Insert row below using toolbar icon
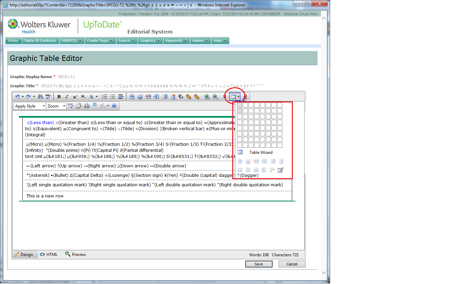The width and height of the screenshot is (455, 284). [x=140, y=97]
